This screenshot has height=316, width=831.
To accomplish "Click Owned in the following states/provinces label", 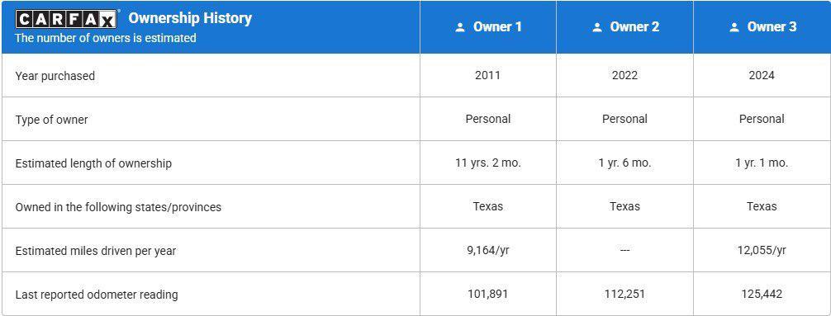I will coord(118,207).
